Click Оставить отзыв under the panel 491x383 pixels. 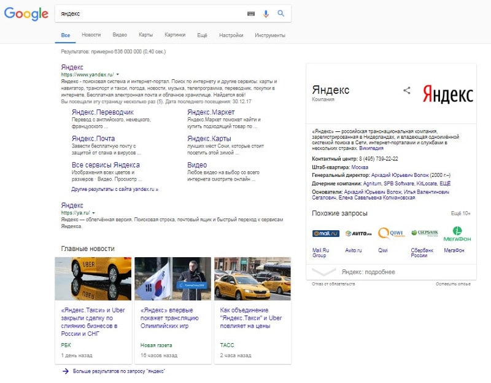tap(453, 284)
